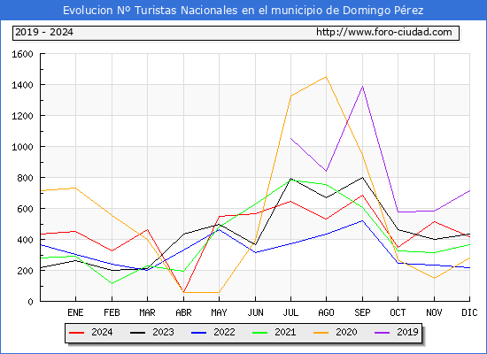487x354 pixels.
Task: Click the 2019 - 2024 date range label
Action: pos(44,32)
